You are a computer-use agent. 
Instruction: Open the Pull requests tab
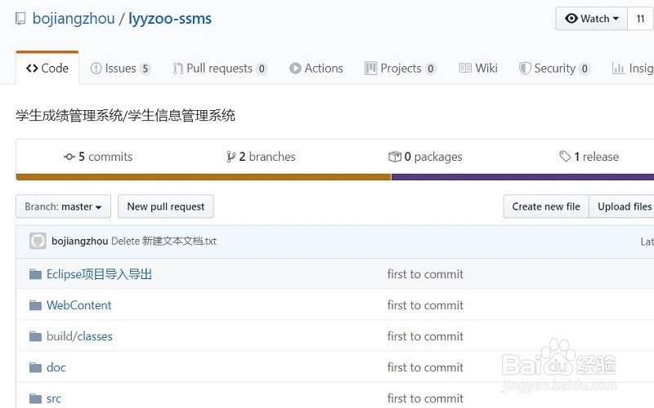pyautogui.click(x=220, y=69)
